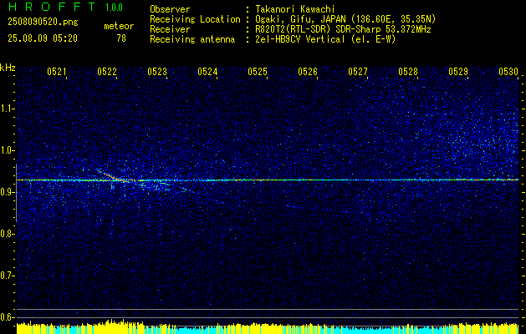Click the 0522 time marker
Image resolution: width=526 pixels, height=334 pixels.
[107, 71]
